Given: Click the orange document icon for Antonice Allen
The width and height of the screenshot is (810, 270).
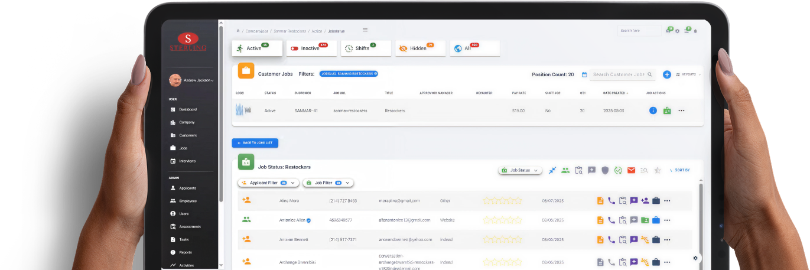Looking at the screenshot, I should [x=600, y=220].
